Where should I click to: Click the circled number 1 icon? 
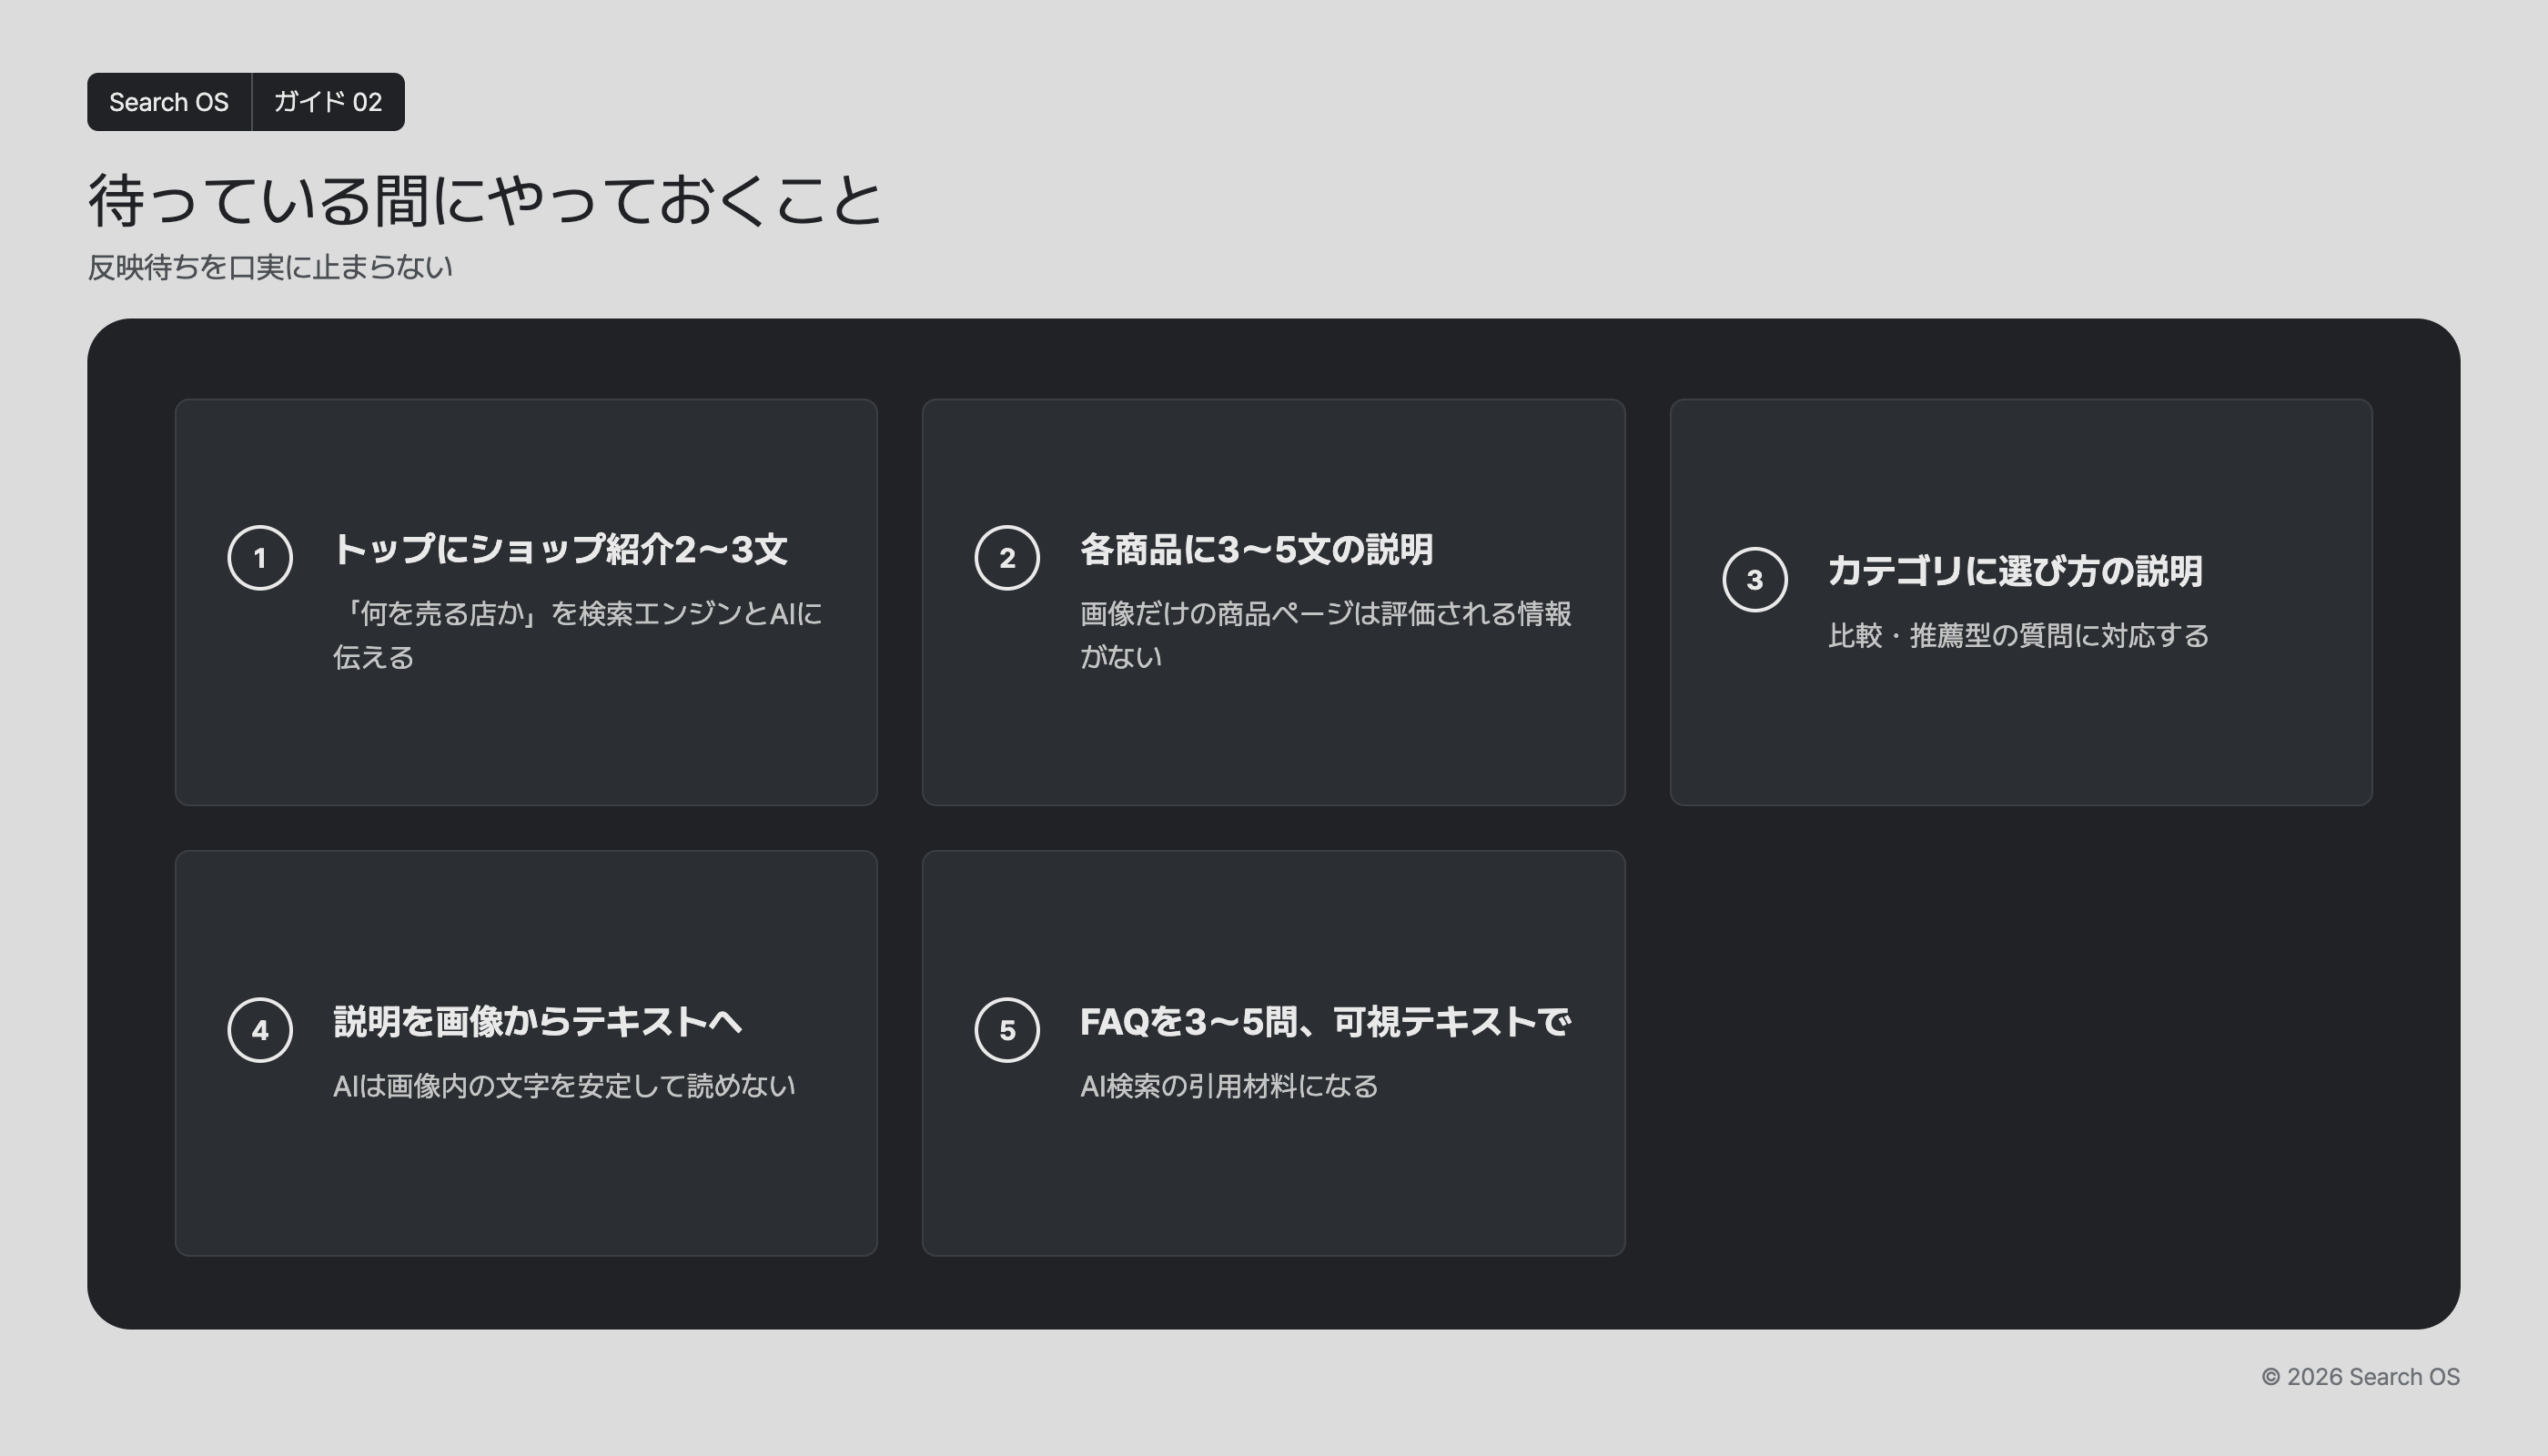point(260,558)
